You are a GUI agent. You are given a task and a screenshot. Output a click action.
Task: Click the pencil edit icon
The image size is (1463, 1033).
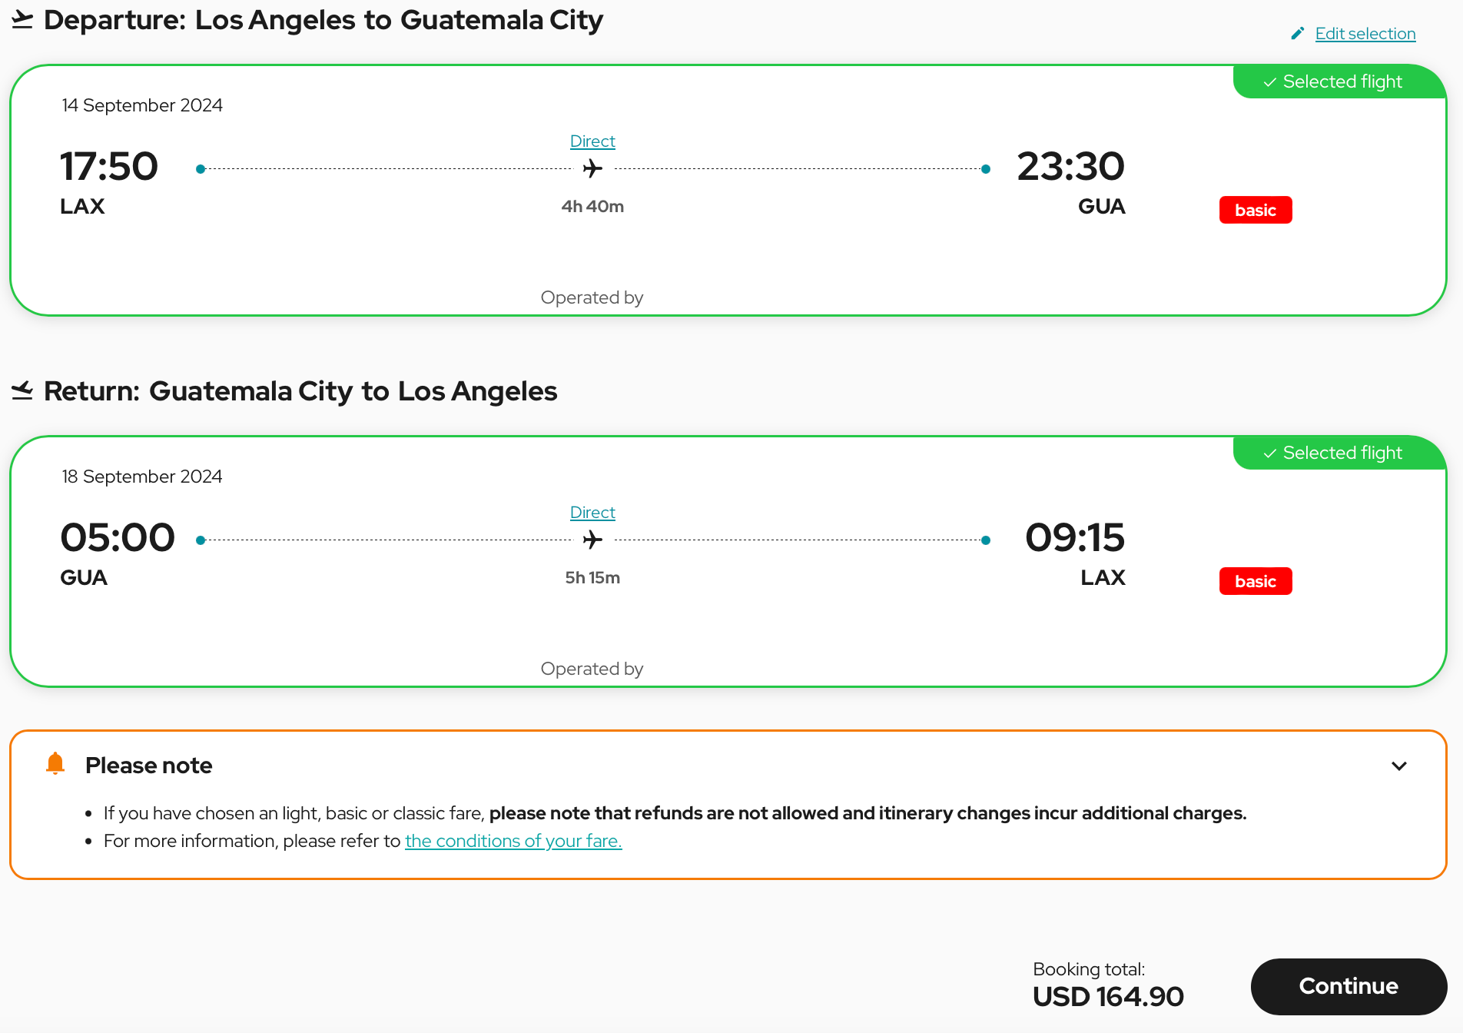1298,33
